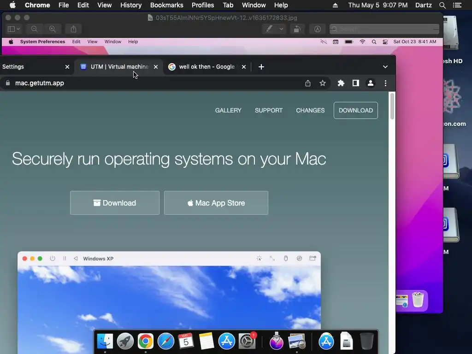Click the outlined DOWNLOAD nav button

point(355,111)
